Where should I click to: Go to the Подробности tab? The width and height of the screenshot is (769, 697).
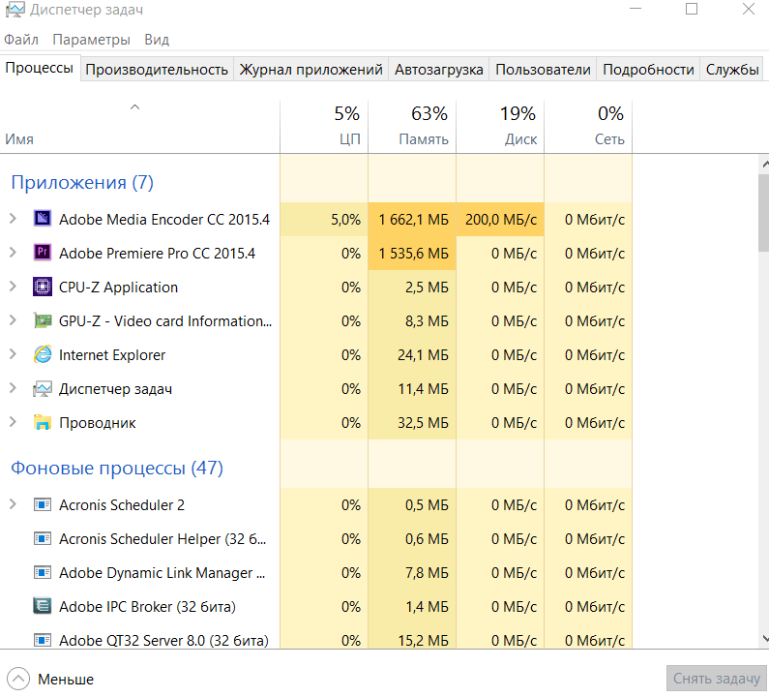[648, 69]
